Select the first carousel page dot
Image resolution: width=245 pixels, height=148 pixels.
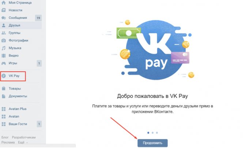(148, 133)
